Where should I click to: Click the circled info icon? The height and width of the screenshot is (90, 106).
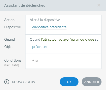pyautogui.click(x=7, y=82)
